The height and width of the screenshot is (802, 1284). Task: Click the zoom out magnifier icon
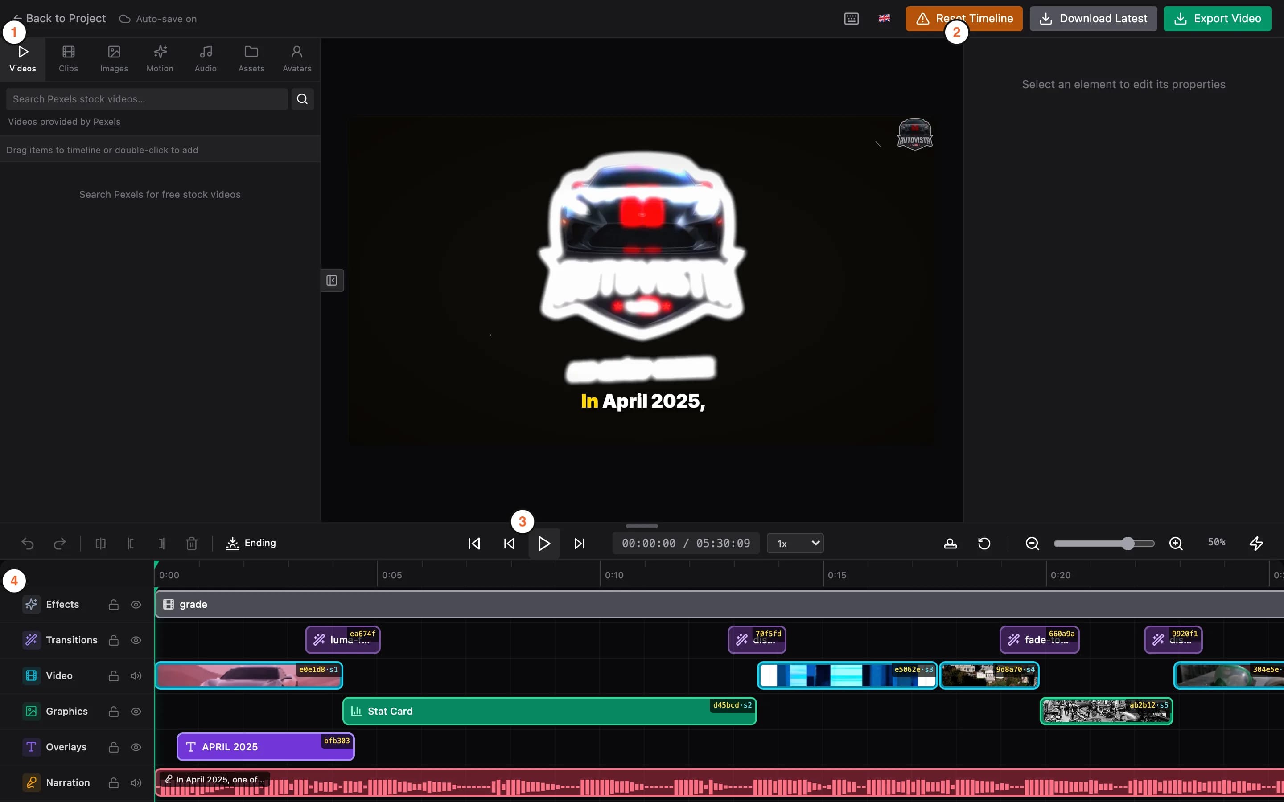tap(1032, 543)
